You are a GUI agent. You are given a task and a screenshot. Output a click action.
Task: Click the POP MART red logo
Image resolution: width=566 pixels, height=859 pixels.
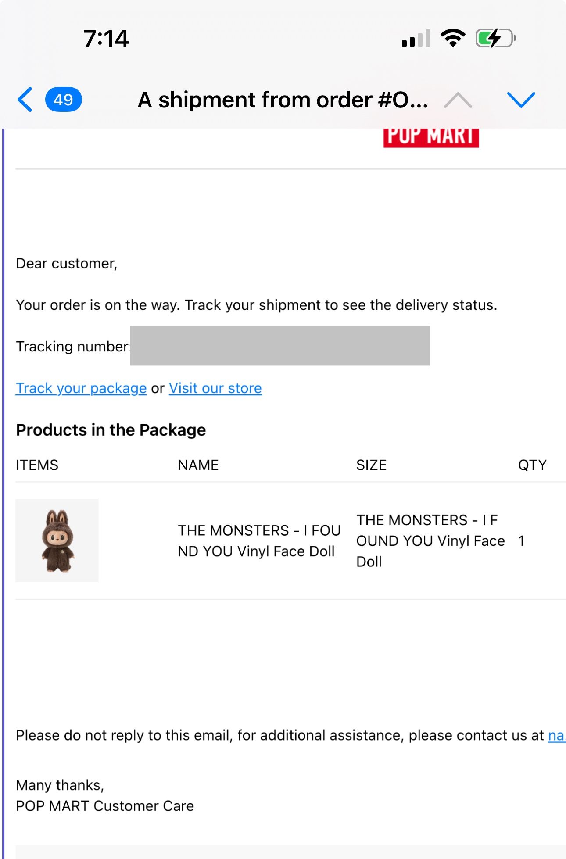431,137
